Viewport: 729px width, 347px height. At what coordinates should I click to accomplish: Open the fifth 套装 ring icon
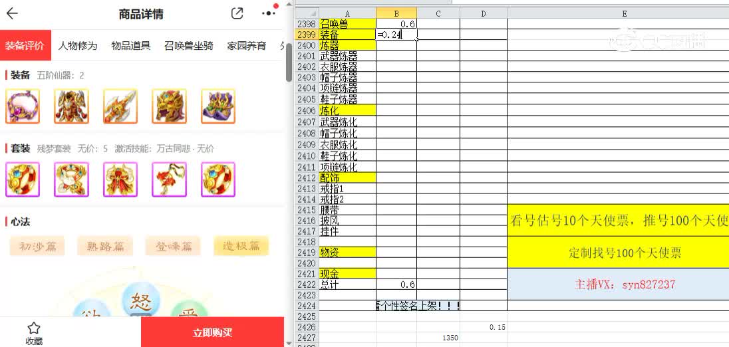coord(218,179)
